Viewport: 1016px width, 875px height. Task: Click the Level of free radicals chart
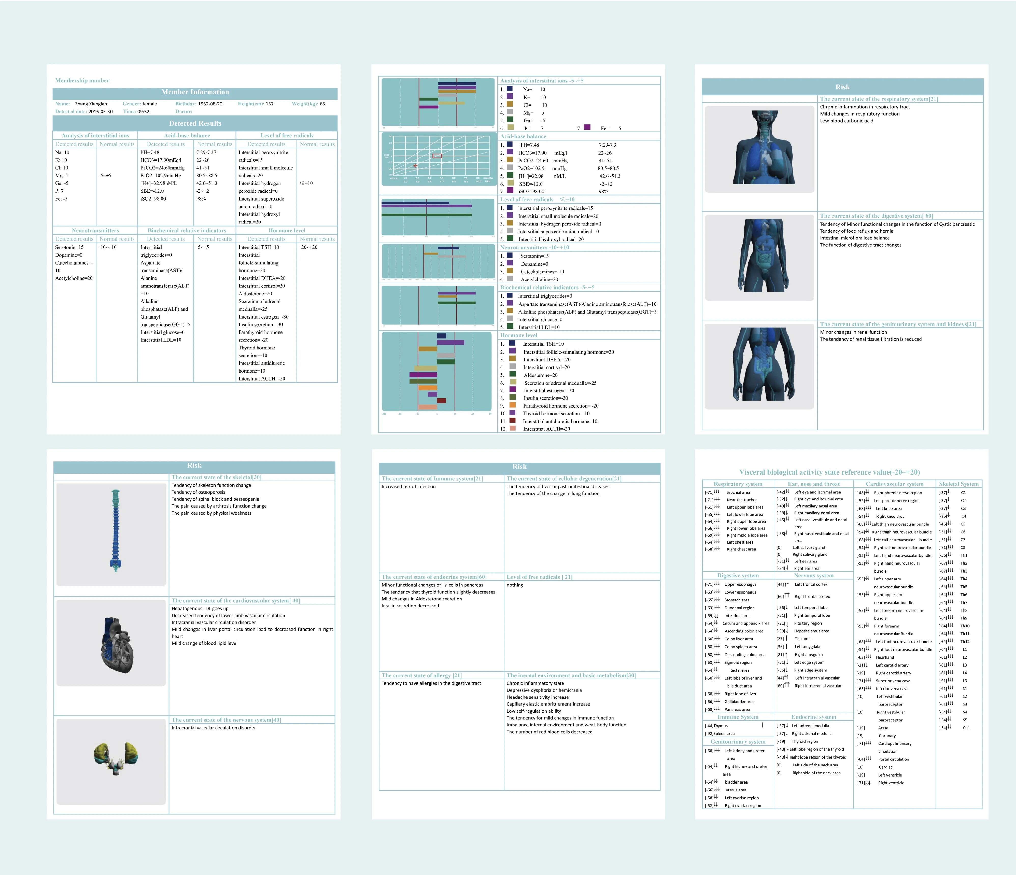(438, 218)
